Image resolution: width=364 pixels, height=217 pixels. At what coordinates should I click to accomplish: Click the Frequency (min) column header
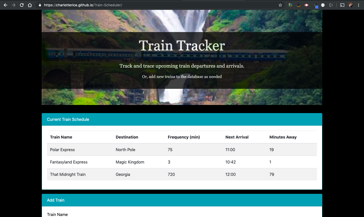click(184, 137)
